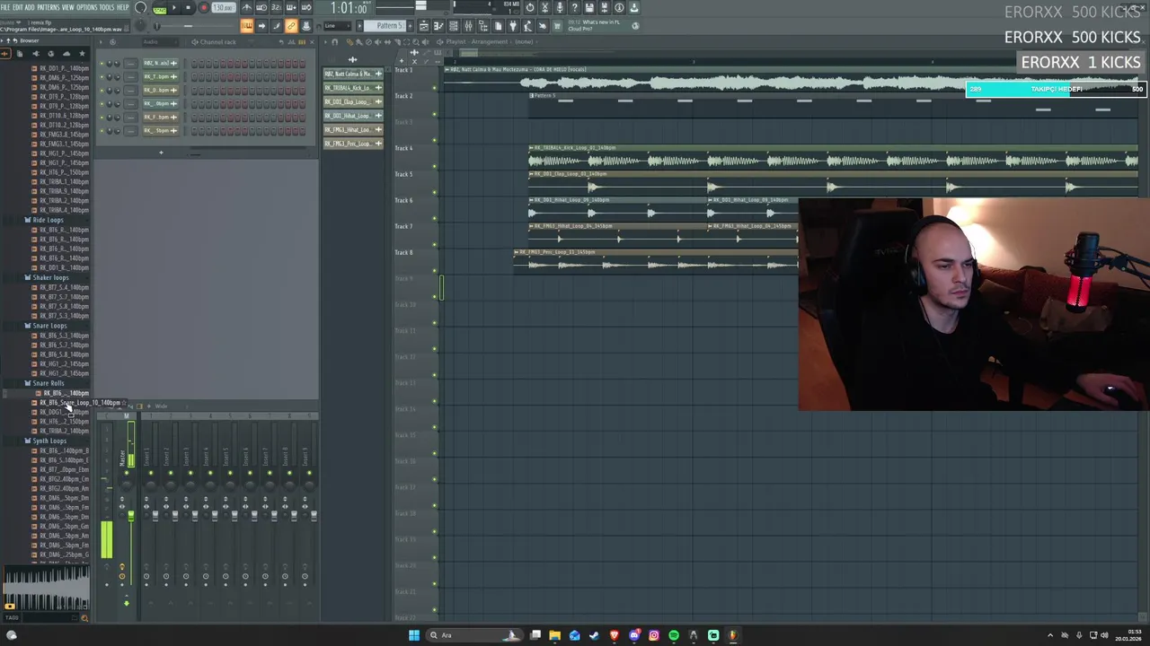Screen dimensions: 1150x646
Task: Click the Stop button in the transport
Action: [x=189, y=8]
